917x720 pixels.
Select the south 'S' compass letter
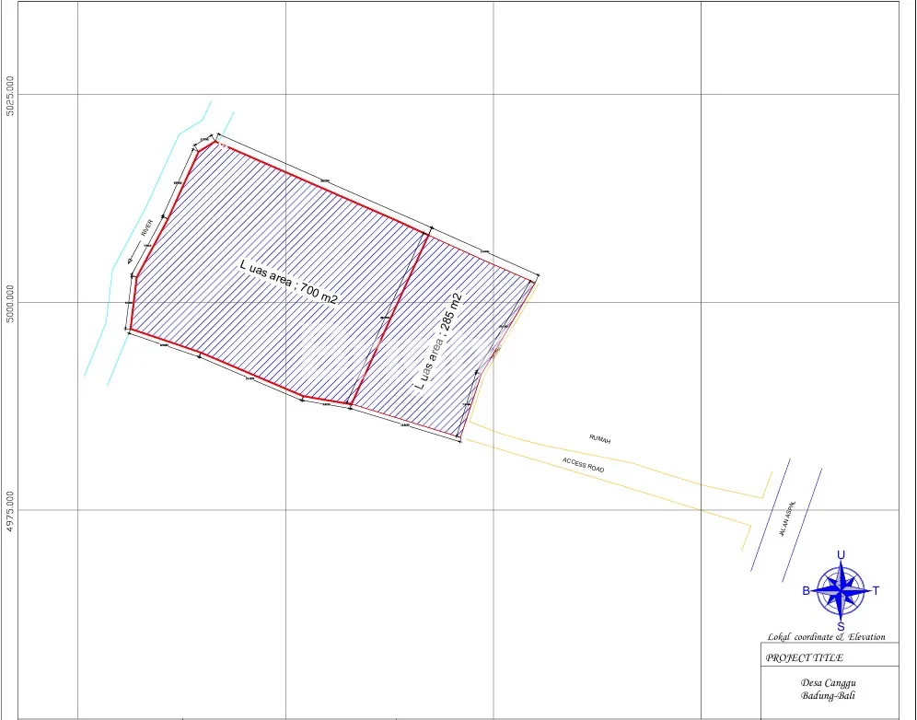(841, 627)
